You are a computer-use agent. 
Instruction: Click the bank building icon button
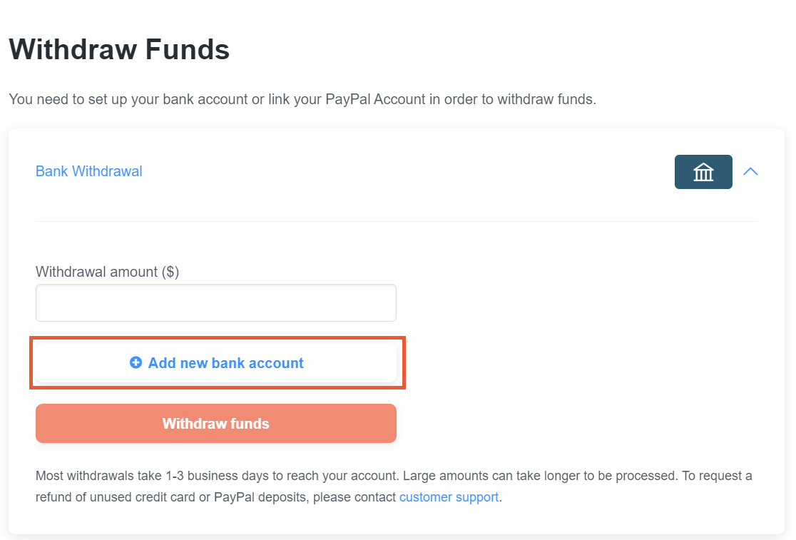click(x=703, y=172)
